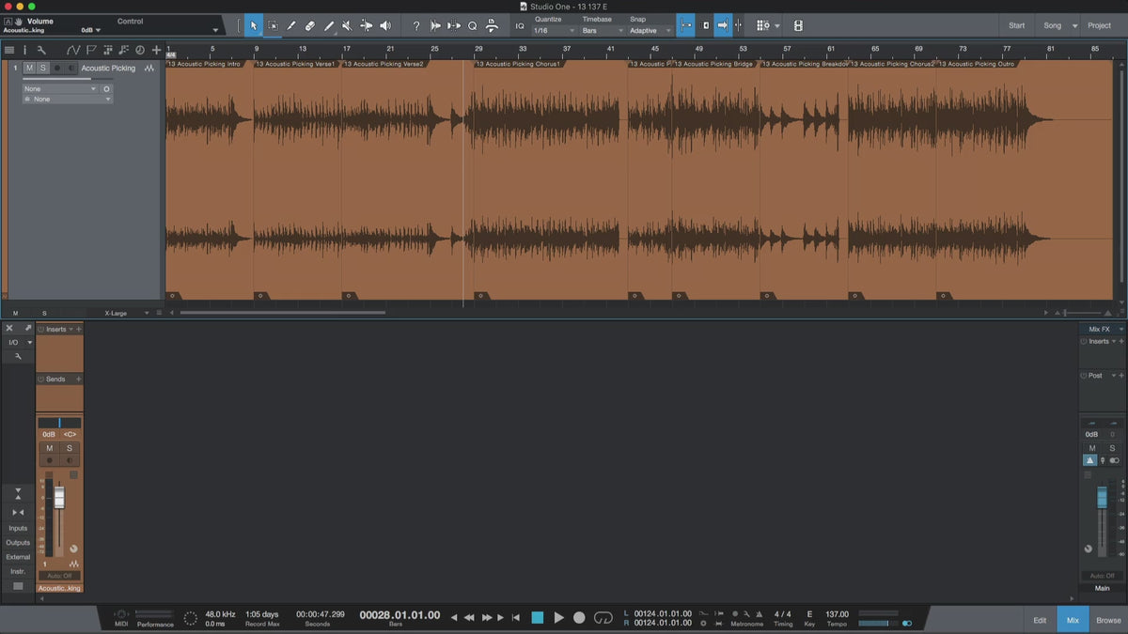Select the Eraser tool
Viewport: 1128px width, 634px height.
[310, 25]
